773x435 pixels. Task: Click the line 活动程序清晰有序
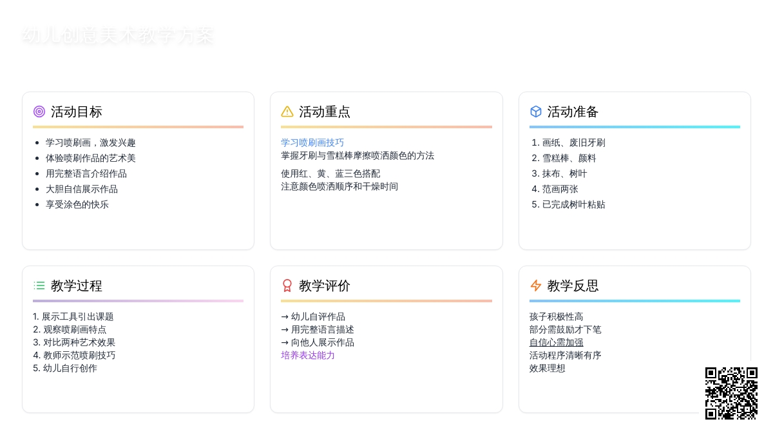566,355
